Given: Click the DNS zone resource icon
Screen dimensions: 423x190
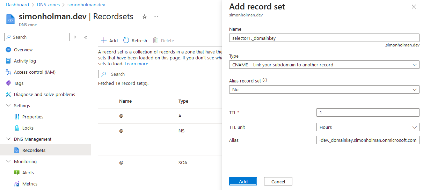Looking at the screenshot, I should 10,19.
